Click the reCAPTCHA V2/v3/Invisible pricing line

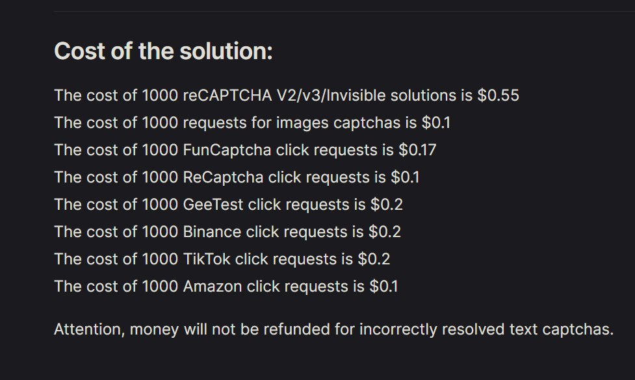(x=287, y=95)
